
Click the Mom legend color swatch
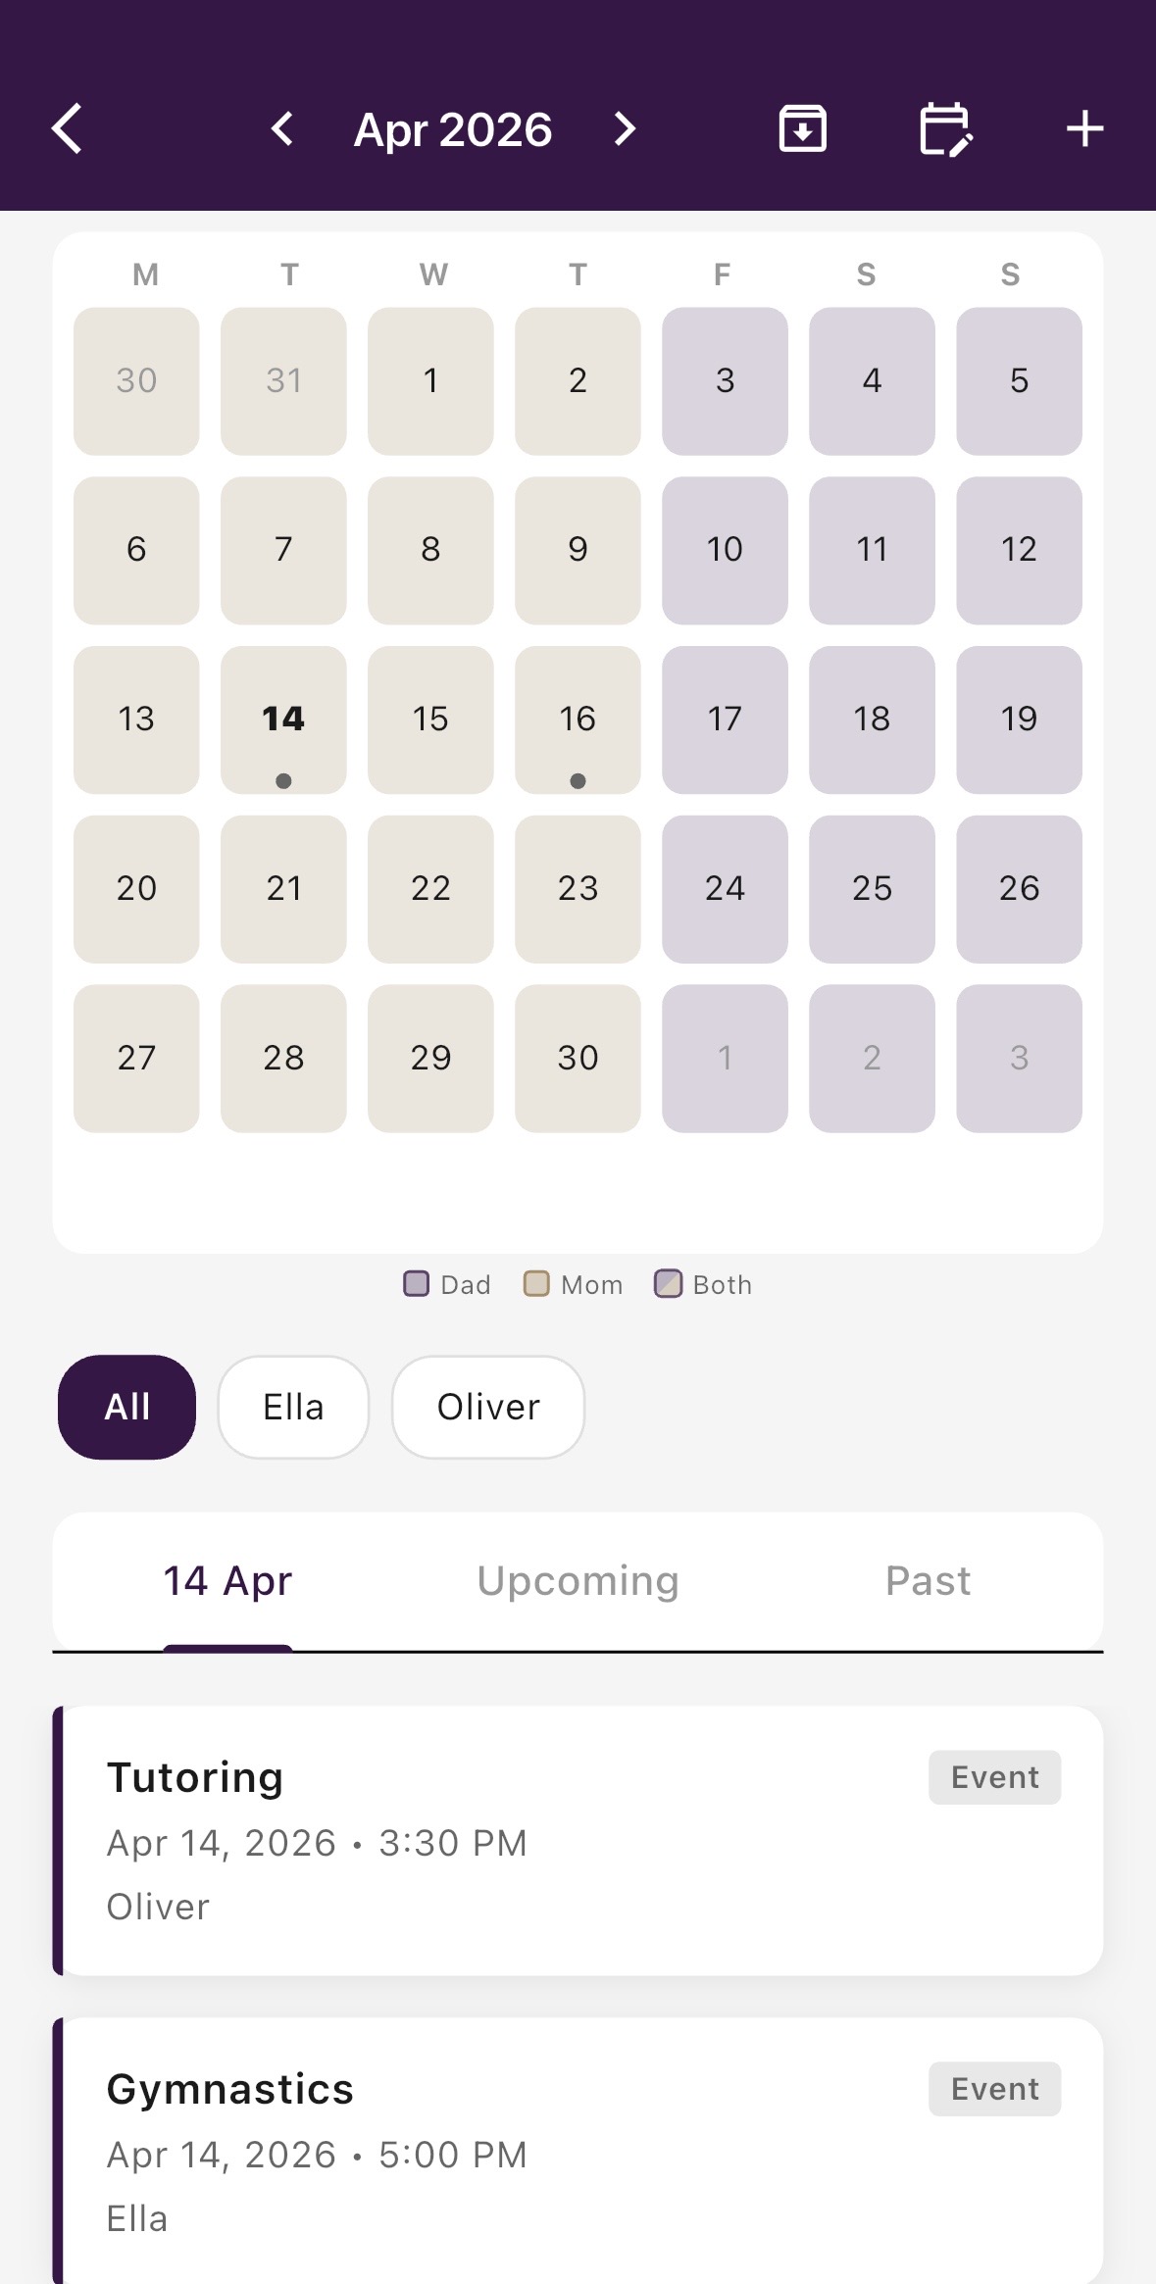click(x=536, y=1284)
